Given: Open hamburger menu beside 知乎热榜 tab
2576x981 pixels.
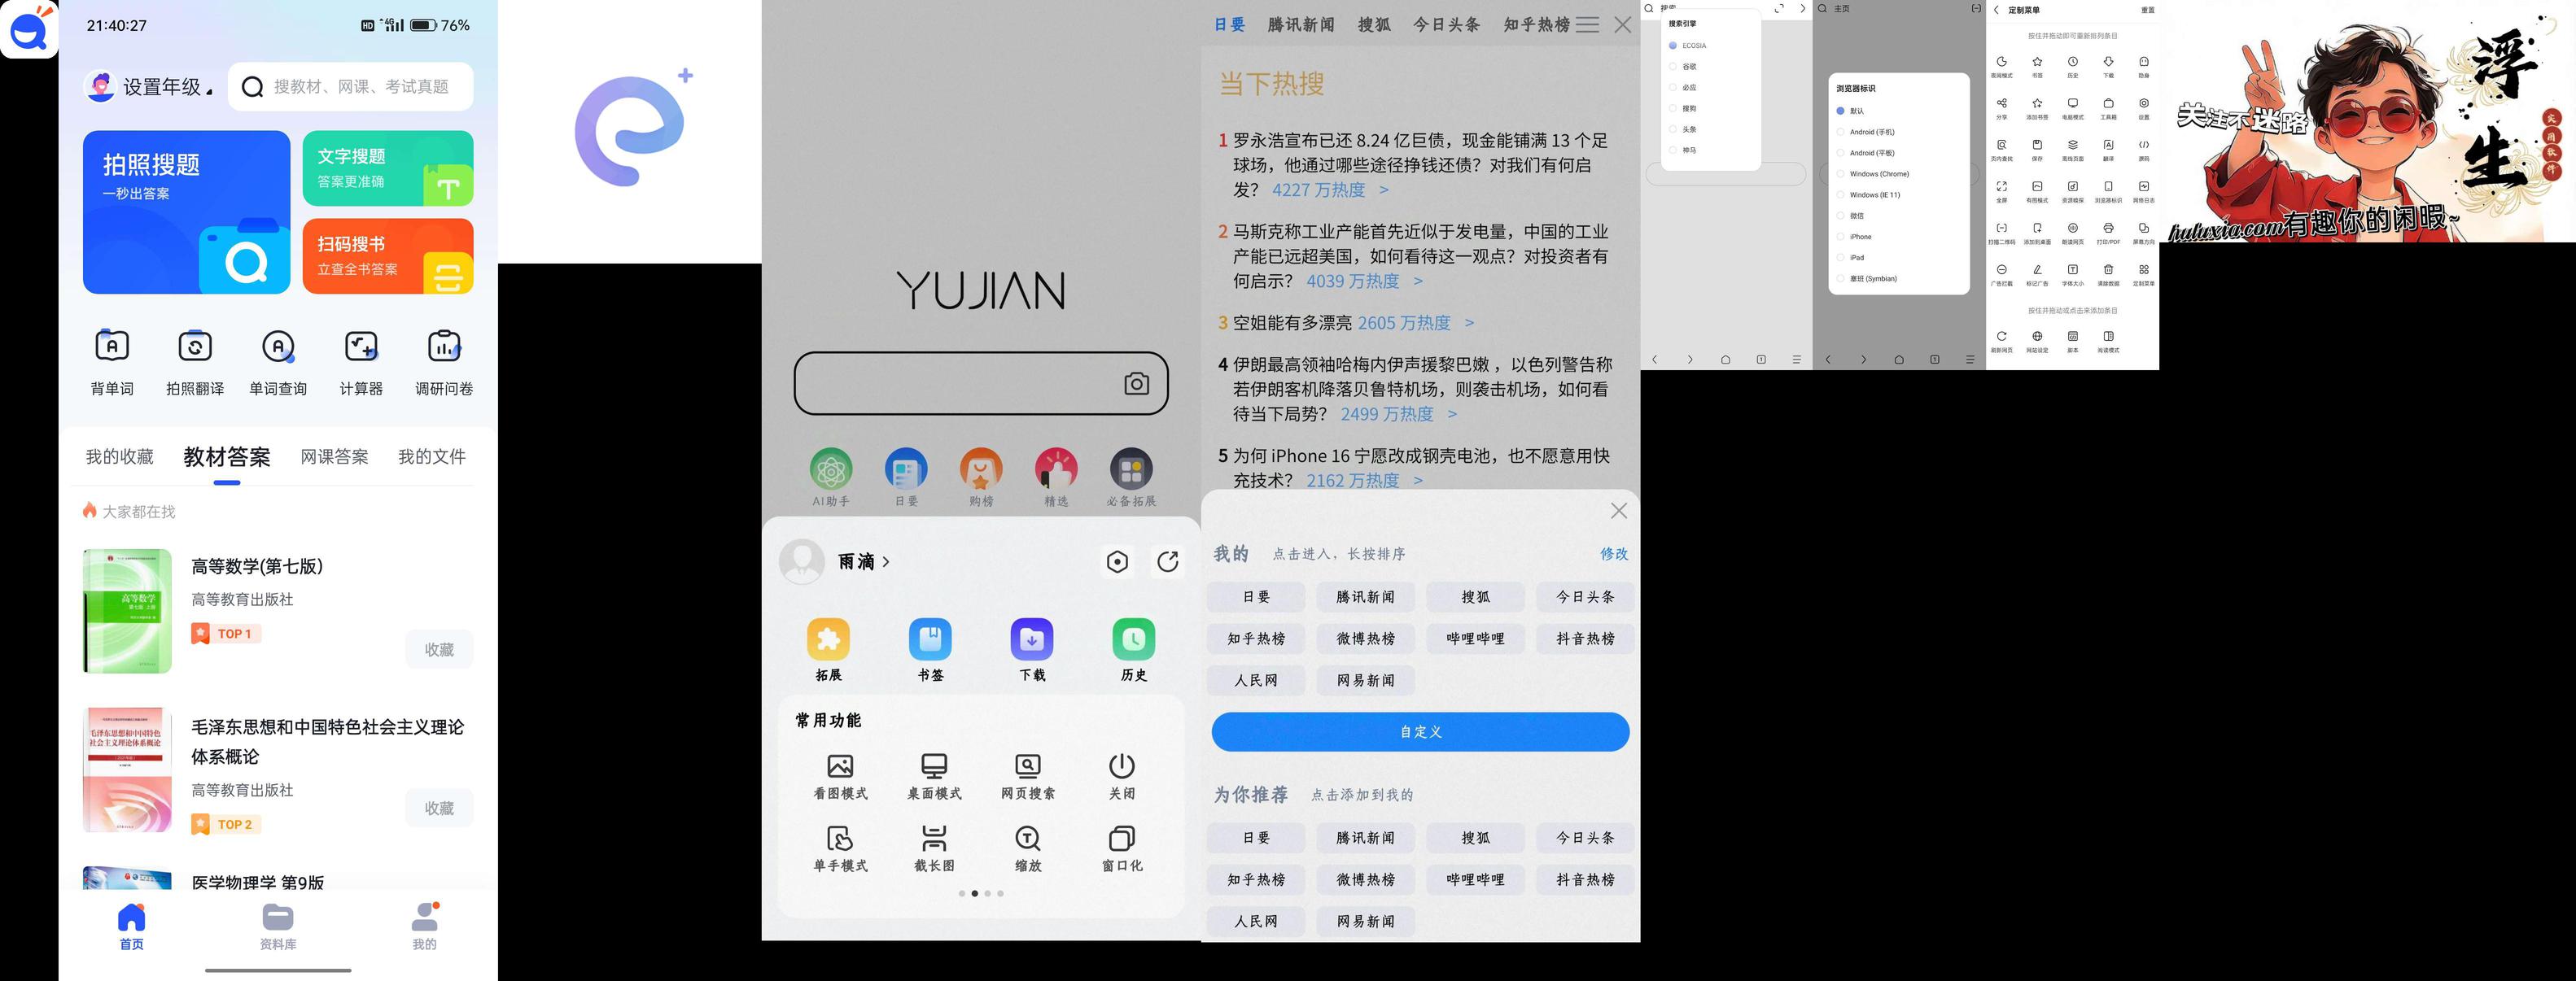Looking at the screenshot, I should (1587, 25).
